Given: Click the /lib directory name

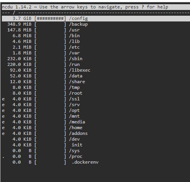Looking at the screenshot, I should point(74,41).
